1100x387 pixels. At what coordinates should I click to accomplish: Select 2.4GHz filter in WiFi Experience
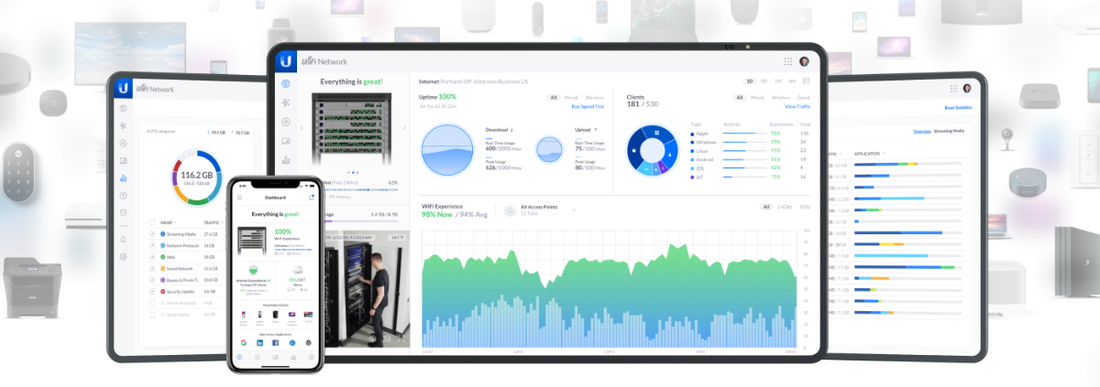click(784, 207)
